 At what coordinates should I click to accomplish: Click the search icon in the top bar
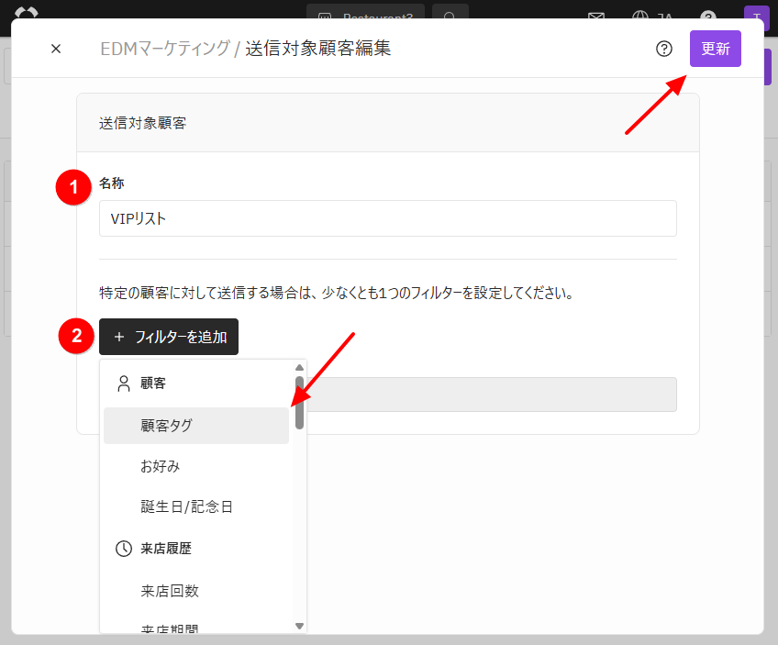click(x=450, y=15)
